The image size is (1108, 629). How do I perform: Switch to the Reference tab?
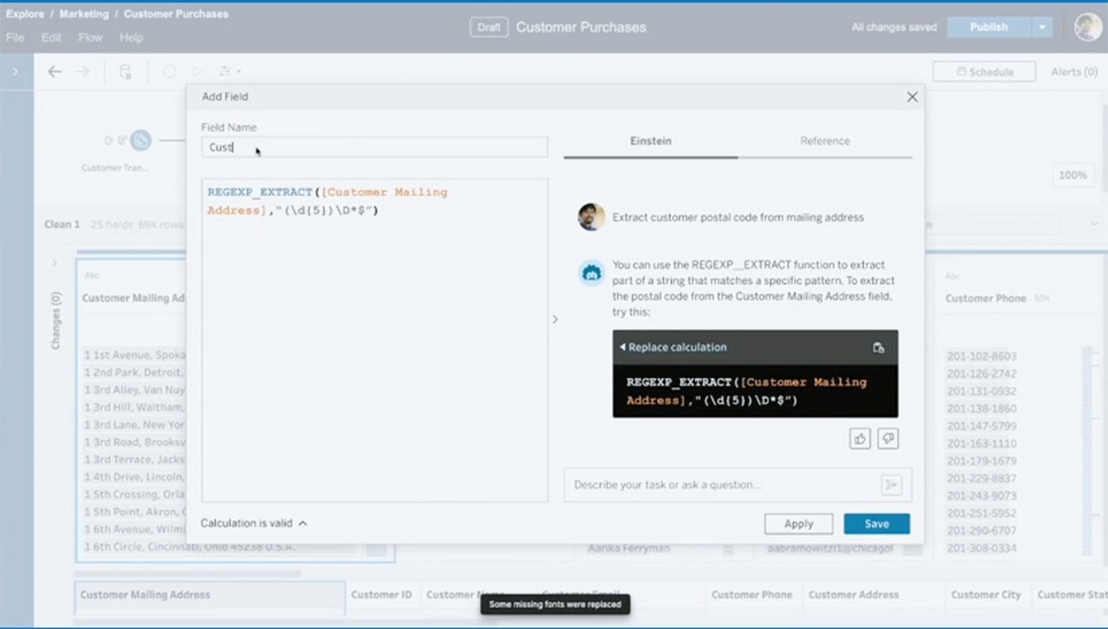coord(825,141)
